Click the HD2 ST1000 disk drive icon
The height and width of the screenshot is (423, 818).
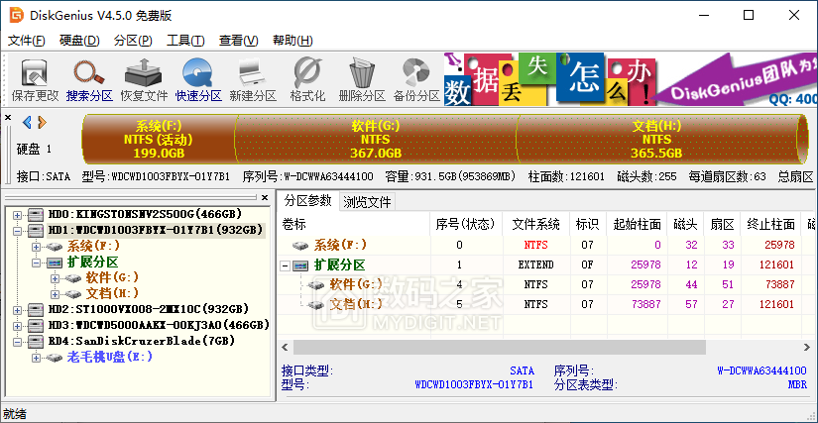(36, 309)
